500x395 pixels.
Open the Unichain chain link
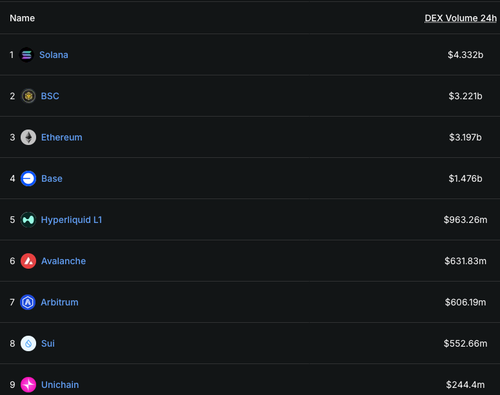(60, 385)
